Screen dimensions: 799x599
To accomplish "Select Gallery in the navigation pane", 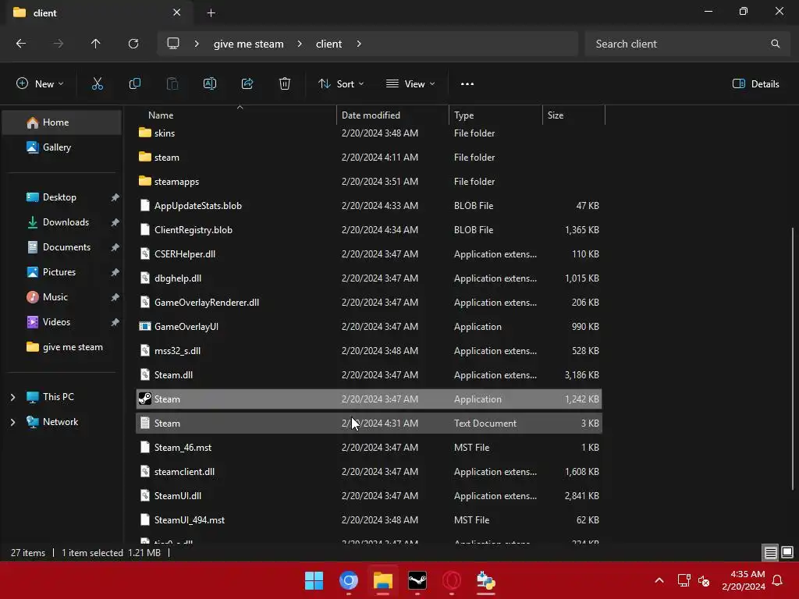I will [x=62, y=147].
